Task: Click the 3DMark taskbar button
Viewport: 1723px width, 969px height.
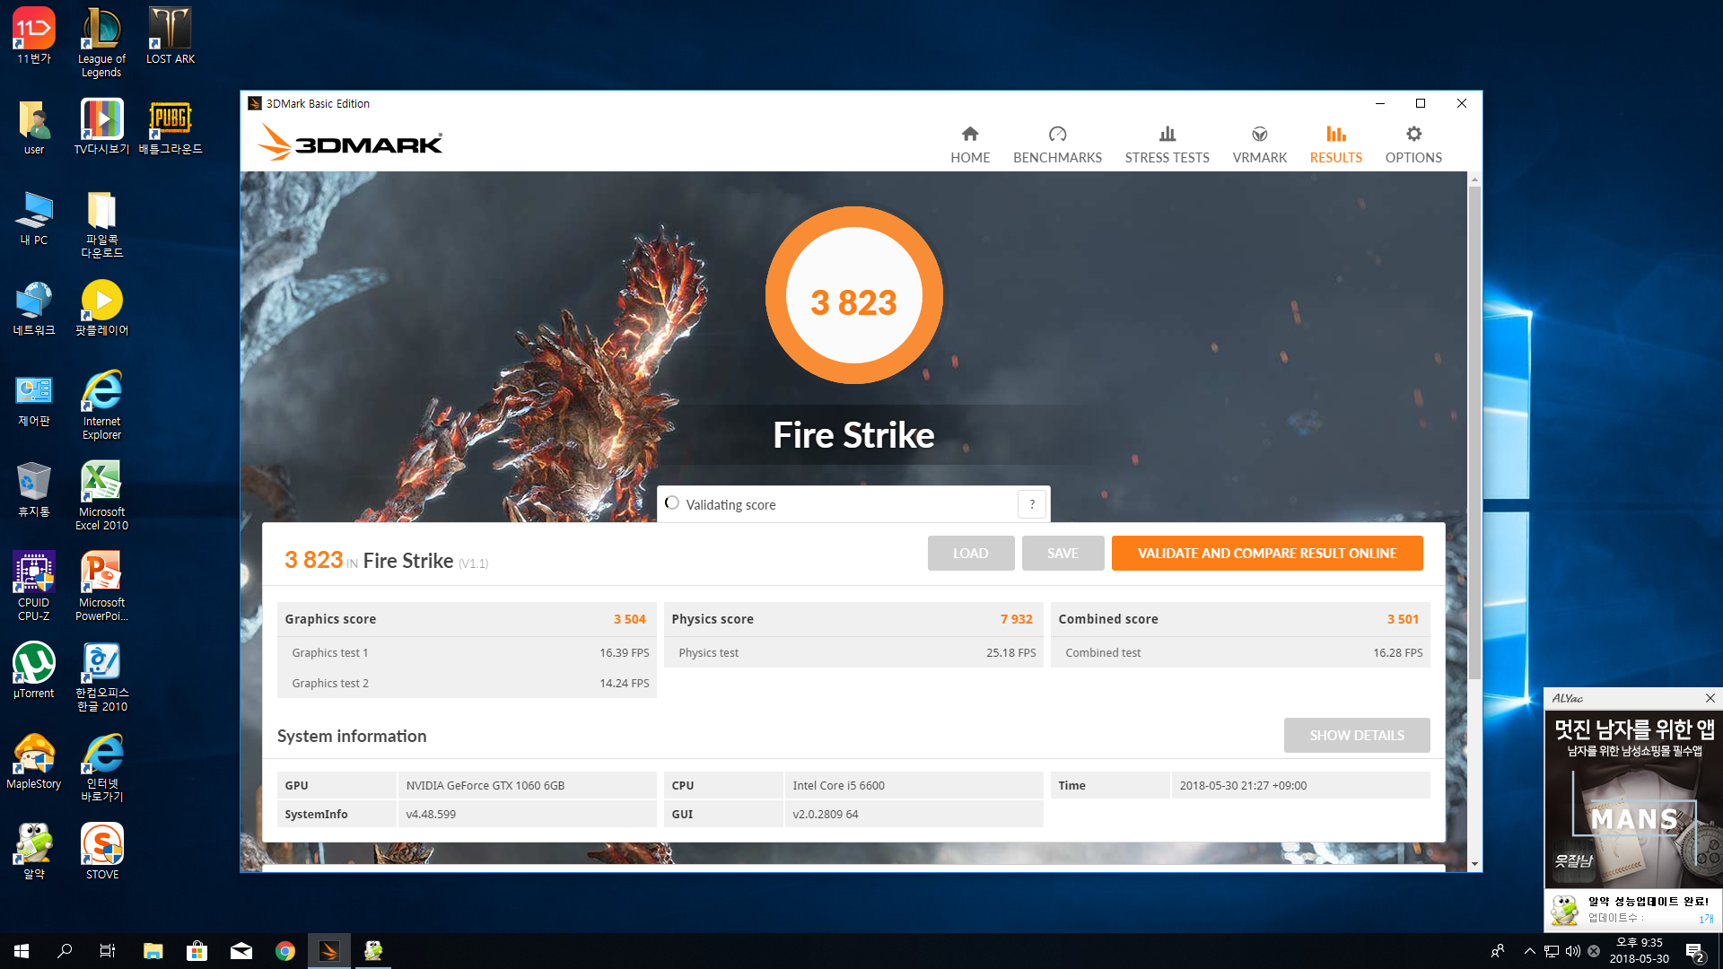Action: pos(329,951)
